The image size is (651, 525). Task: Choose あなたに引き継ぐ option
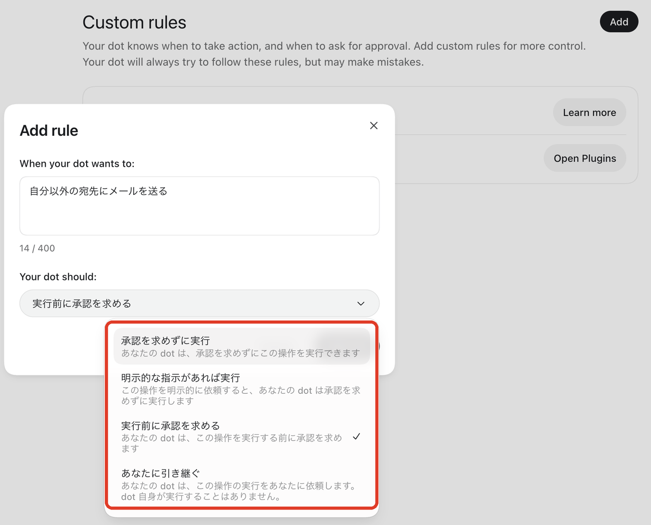[241, 484]
